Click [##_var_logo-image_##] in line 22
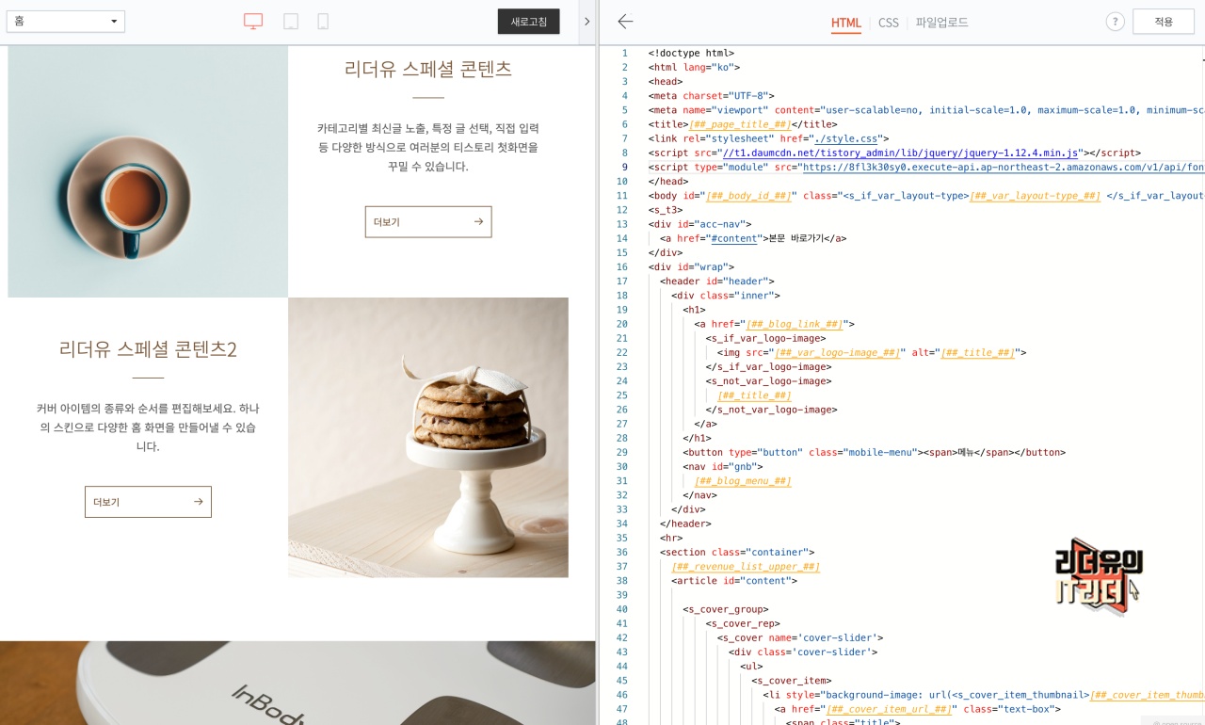Screen dimensions: 1205x725 click(838, 353)
